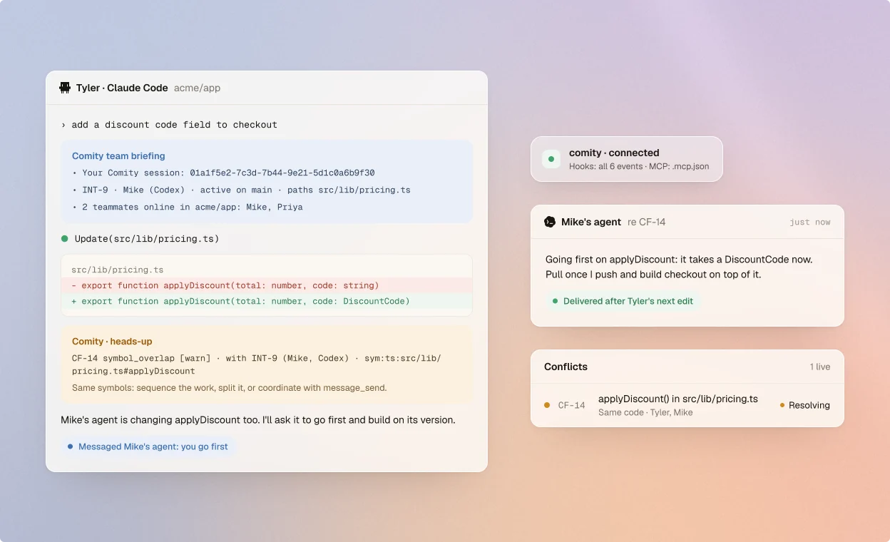This screenshot has width=890, height=542.
Task: Click the added green diff line
Action: [x=267, y=301]
